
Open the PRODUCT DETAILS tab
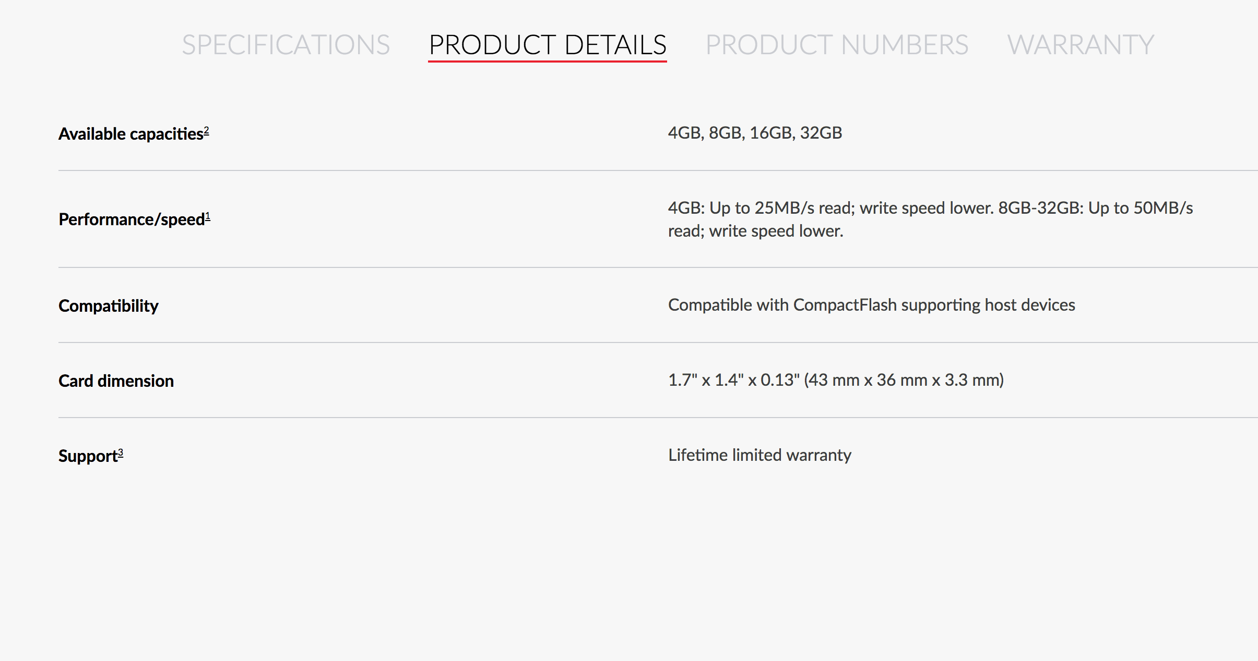tap(547, 44)
